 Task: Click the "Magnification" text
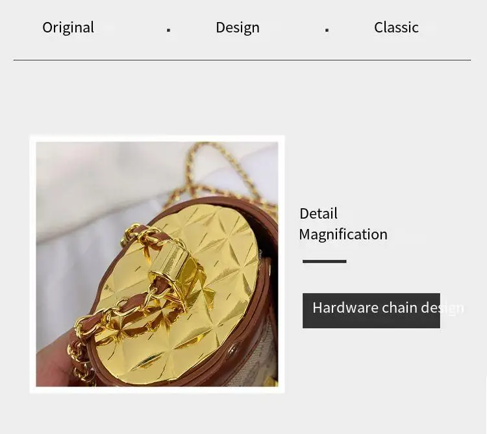343,235
